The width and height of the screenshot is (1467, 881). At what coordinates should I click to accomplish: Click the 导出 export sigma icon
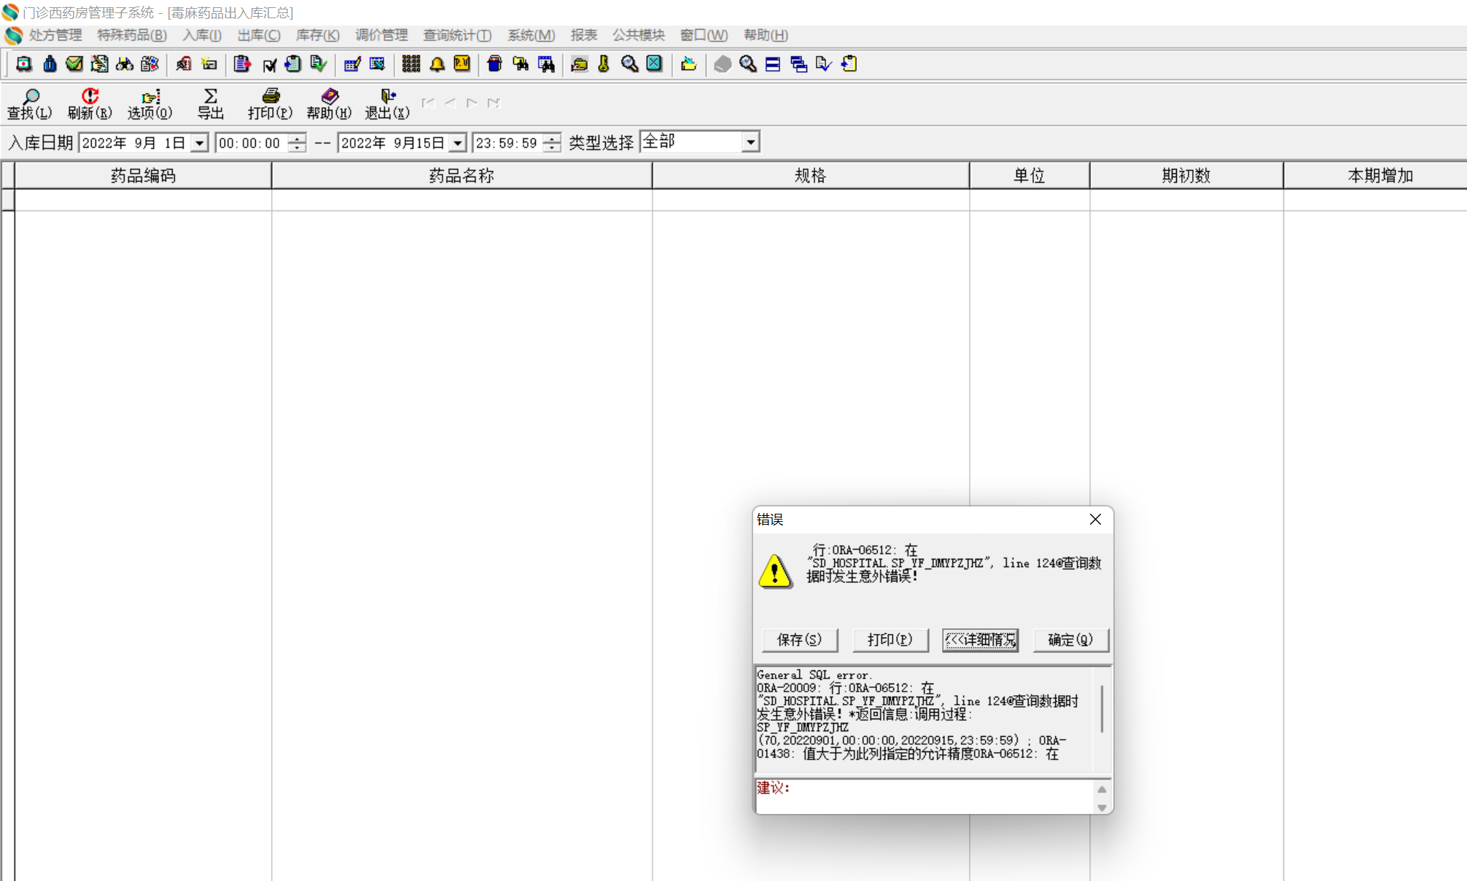click(210, 103)
